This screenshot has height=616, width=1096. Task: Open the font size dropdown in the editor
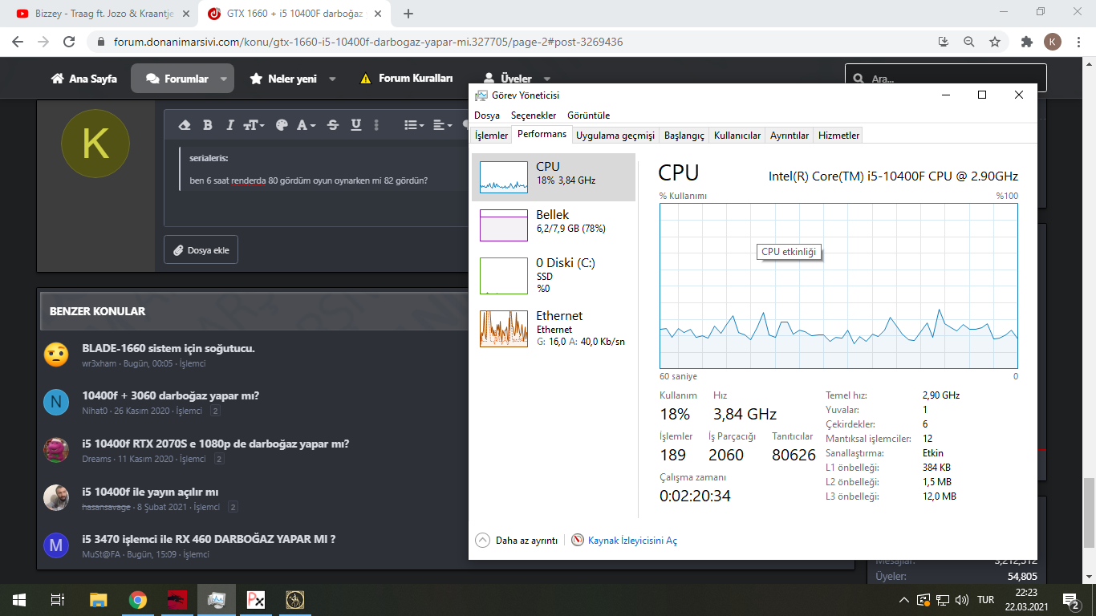click(254, 125)
